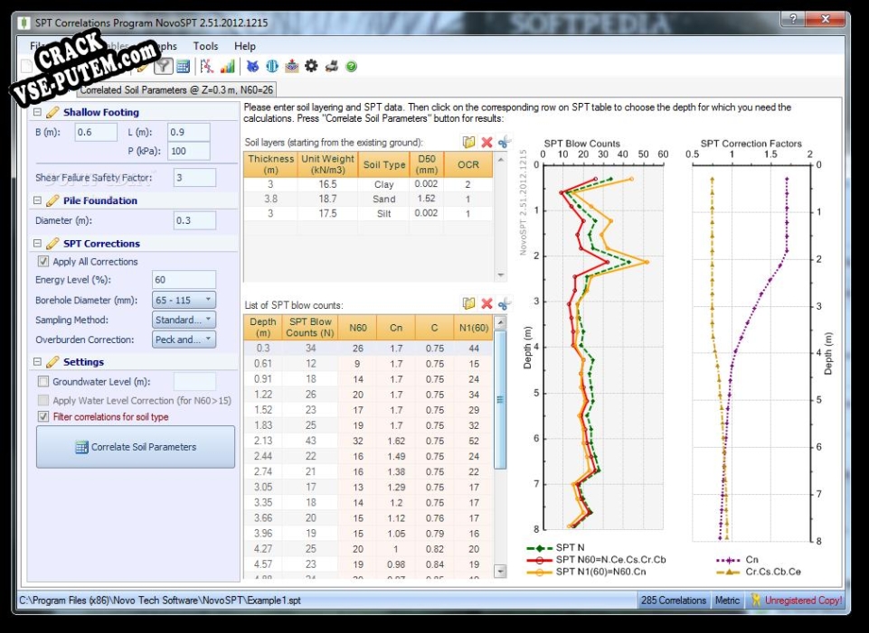Uncheck Filter correlations for soil type
Image resolution: width=869 pixels, height=633 pixels.
[x=43, y=416]
